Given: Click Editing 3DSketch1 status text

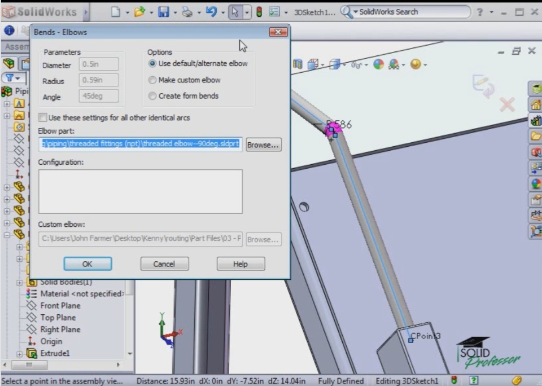Looking at the screenshot, I should tap(406, 381).
